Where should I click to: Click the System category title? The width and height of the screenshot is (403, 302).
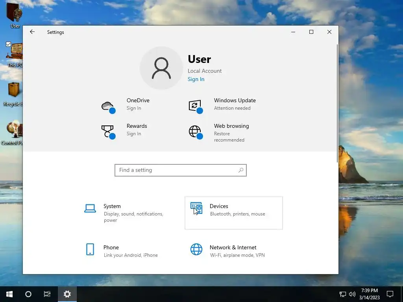point(112,206)
